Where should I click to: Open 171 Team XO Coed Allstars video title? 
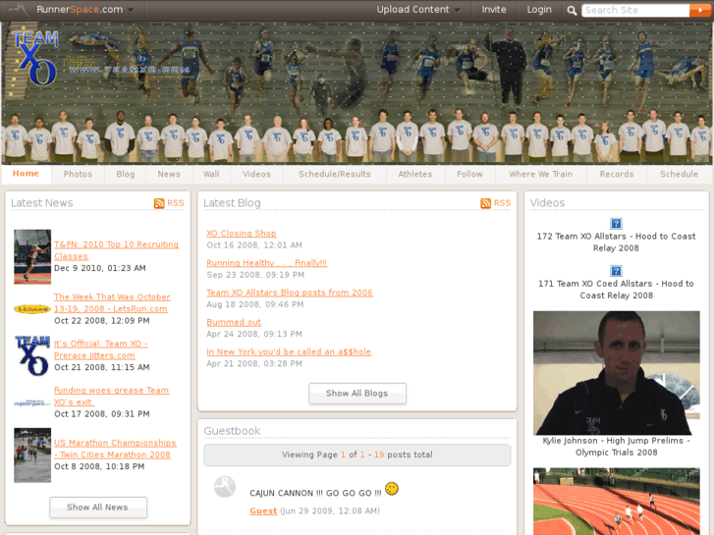pyautogui.click(x=616, y=290)
